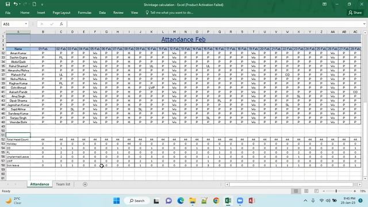
Task: Click the Sick leave label cell
Action: 18,165
